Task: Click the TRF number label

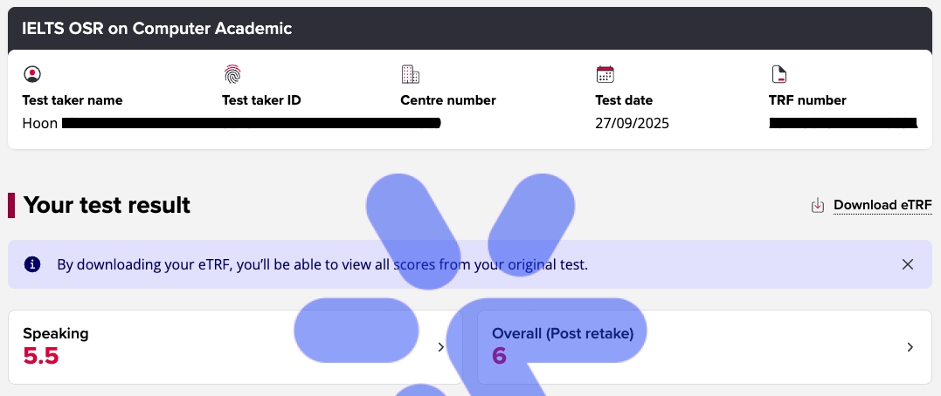Action: pyautogui.click(x=807, y=100)
